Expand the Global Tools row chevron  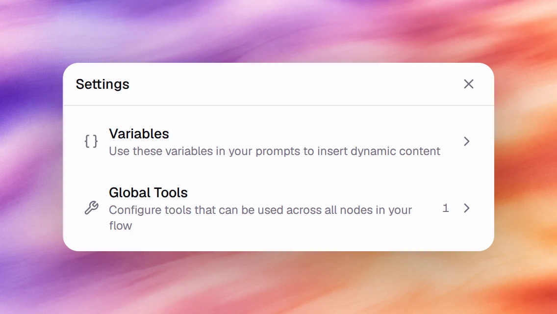tap(466, 208)
